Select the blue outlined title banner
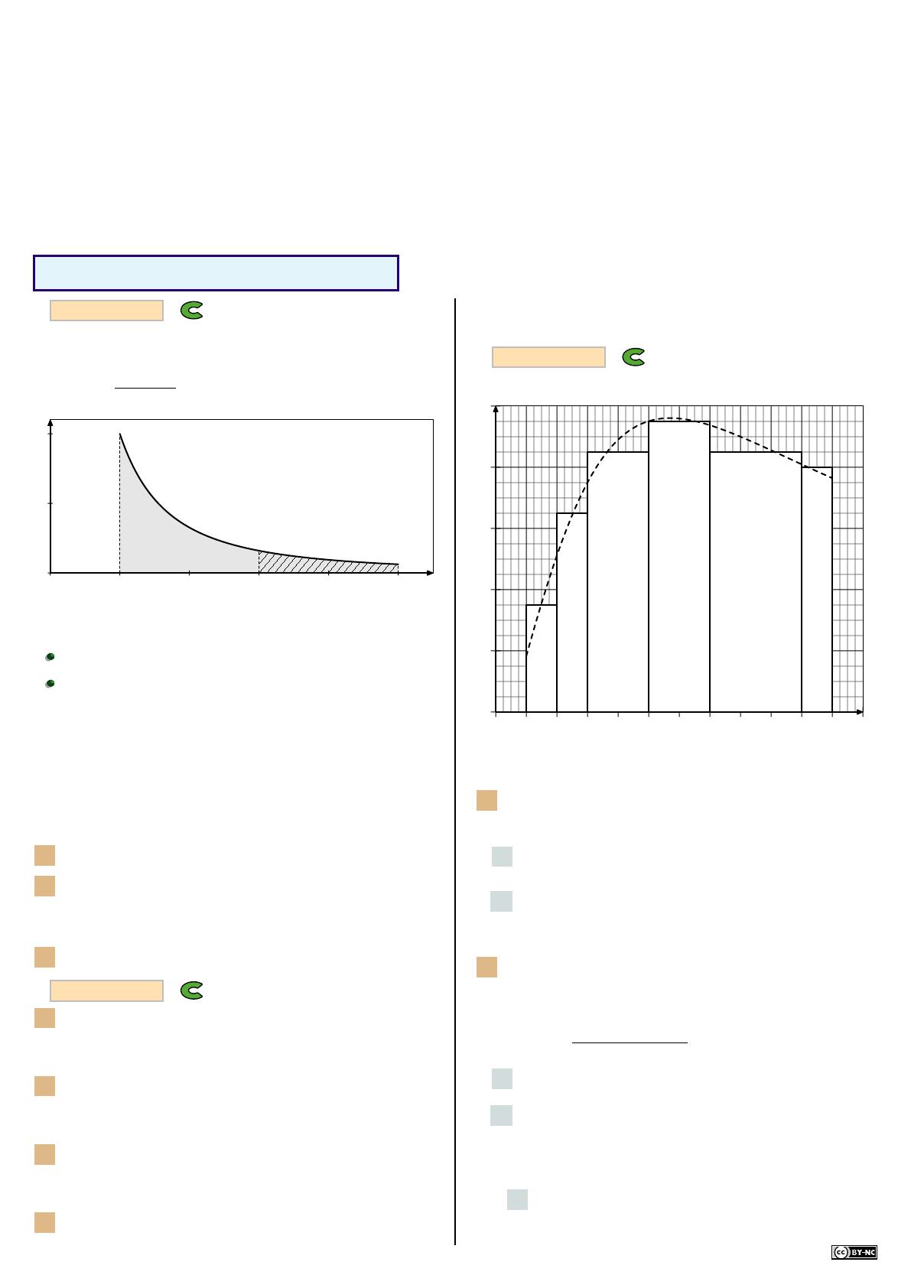 pyautogui.click(x=216, y=273)
